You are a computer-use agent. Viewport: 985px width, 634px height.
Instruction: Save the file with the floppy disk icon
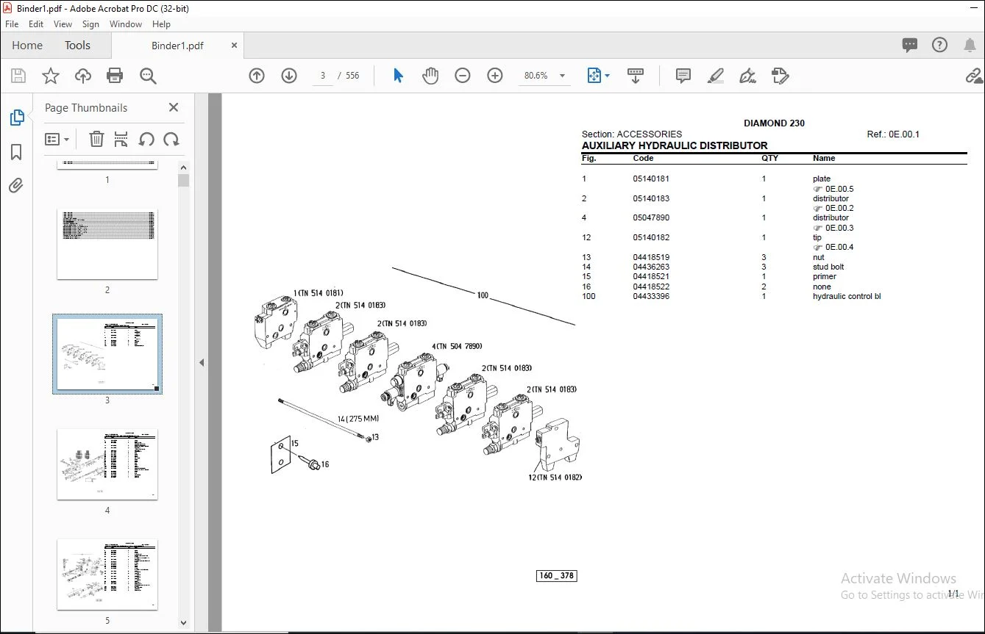coord(18,76)
